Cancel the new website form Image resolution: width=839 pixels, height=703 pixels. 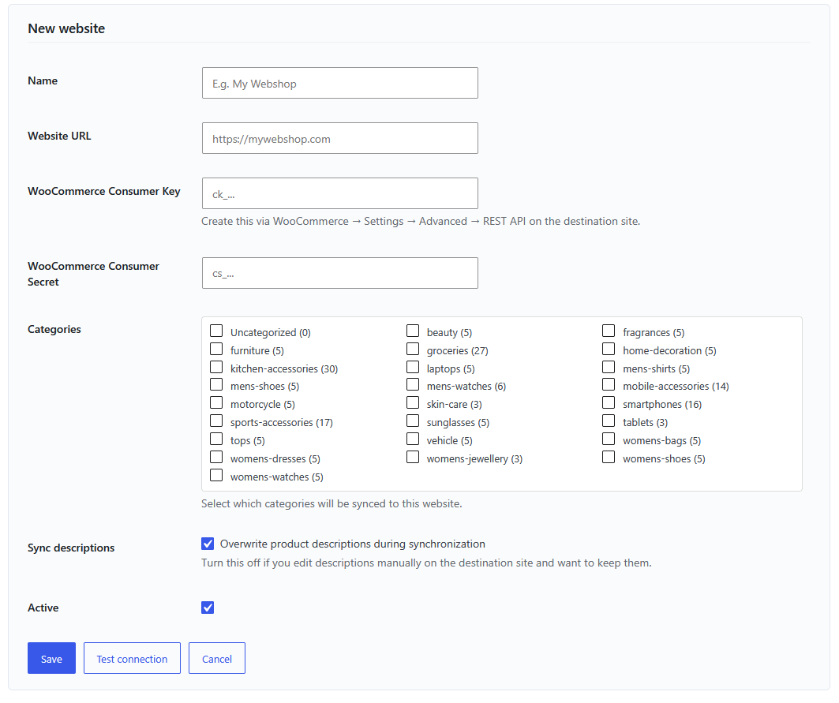click(217, 658)
